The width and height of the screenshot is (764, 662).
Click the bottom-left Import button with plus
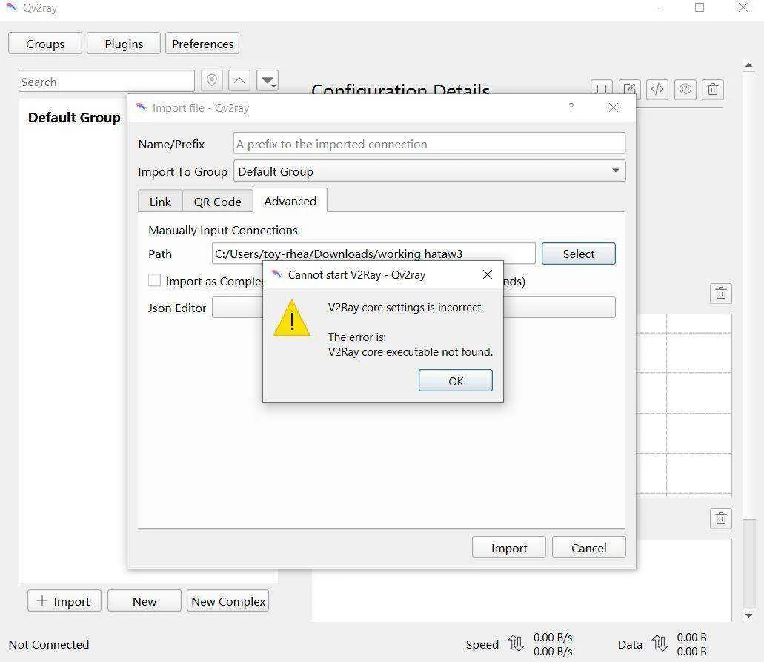point(64,600)
